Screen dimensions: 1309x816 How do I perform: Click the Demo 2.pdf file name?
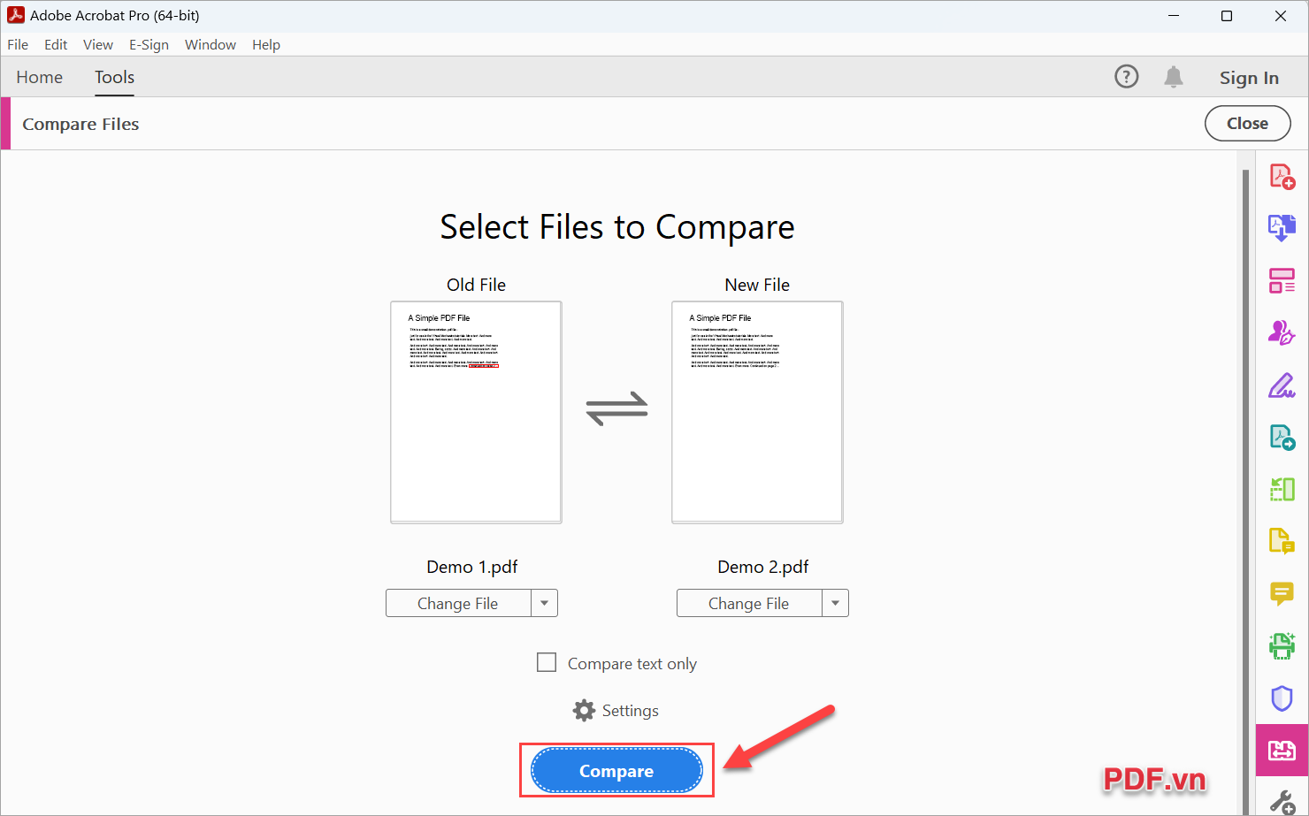[x=763, y=567]
